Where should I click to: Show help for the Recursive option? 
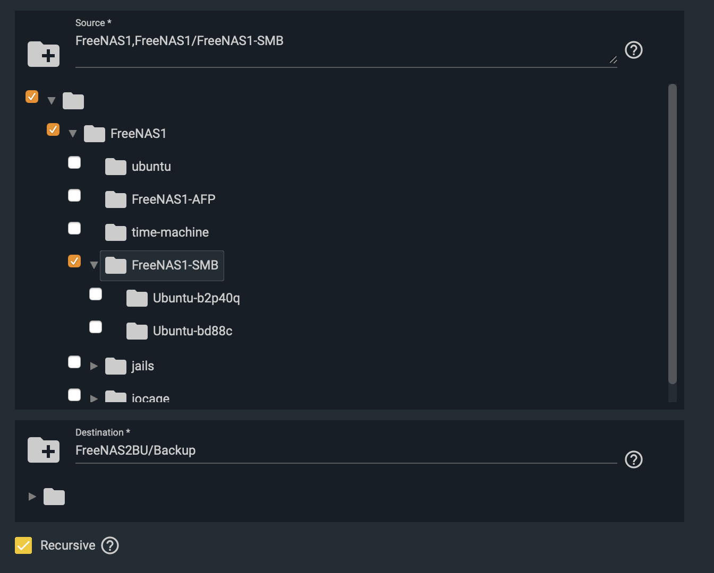tap(110, 545)
